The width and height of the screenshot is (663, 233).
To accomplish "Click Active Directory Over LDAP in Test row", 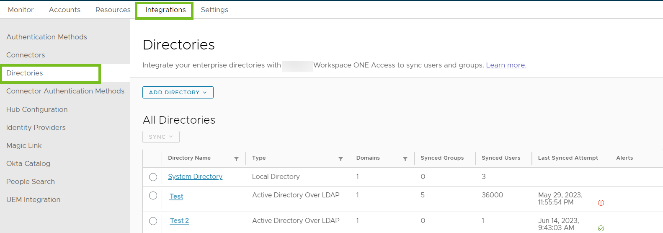I will (x=296, y=195).
